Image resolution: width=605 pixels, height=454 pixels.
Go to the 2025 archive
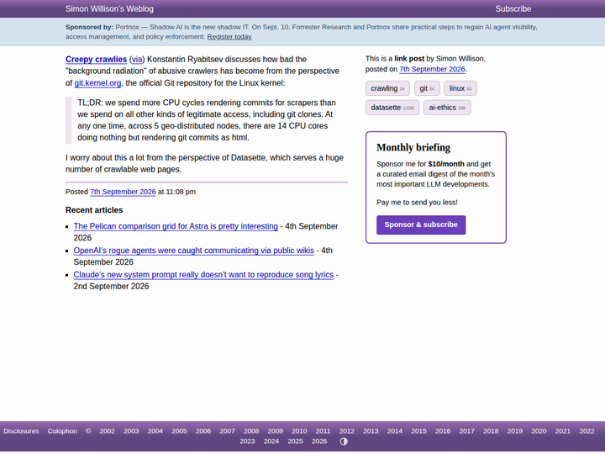click(295, 441)
